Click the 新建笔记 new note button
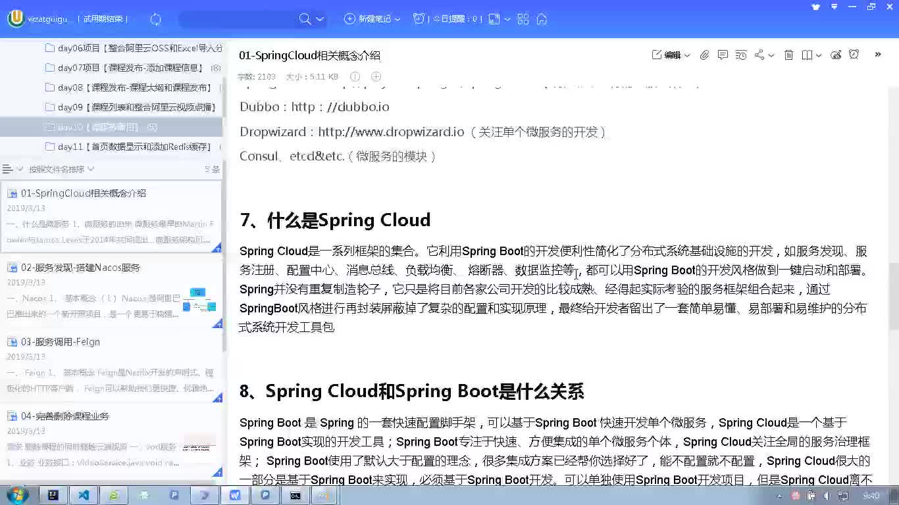The width and height of the screenshot is (899, 505). coord(368,19)
